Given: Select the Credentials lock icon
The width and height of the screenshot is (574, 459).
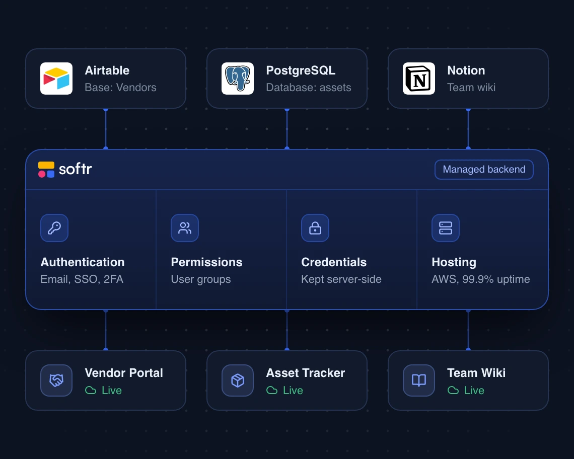Looking at the screenshot, I should (315, 228).
